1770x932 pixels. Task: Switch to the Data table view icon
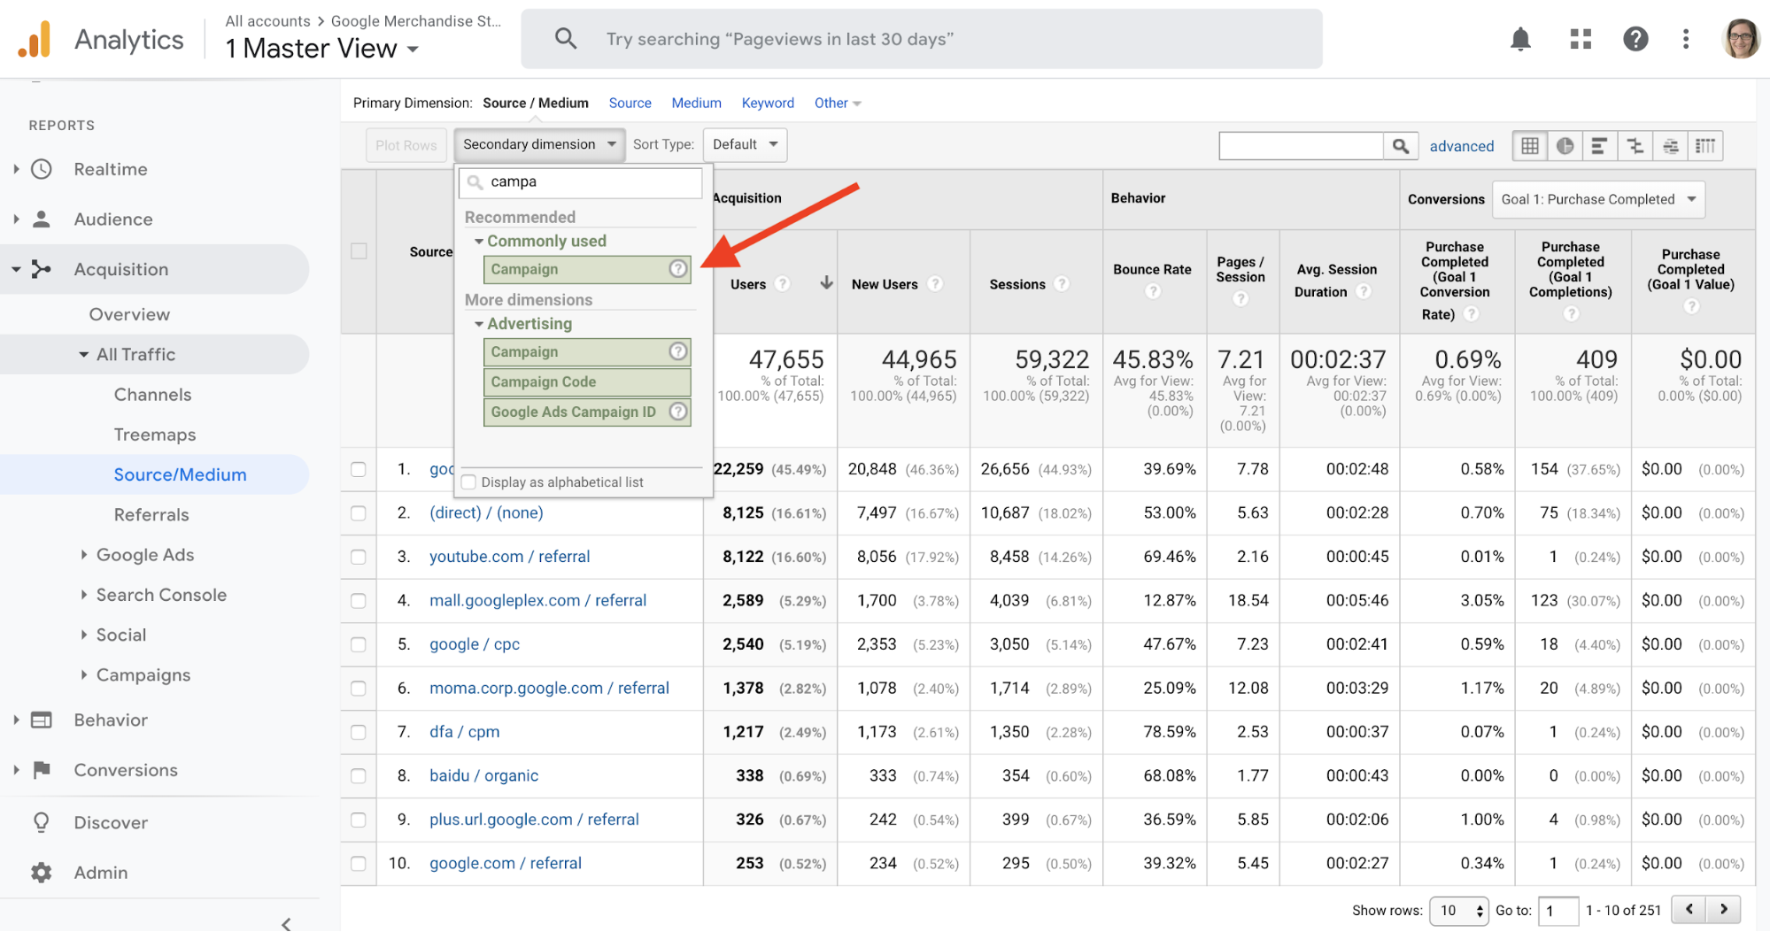(x=1529, y=146)
